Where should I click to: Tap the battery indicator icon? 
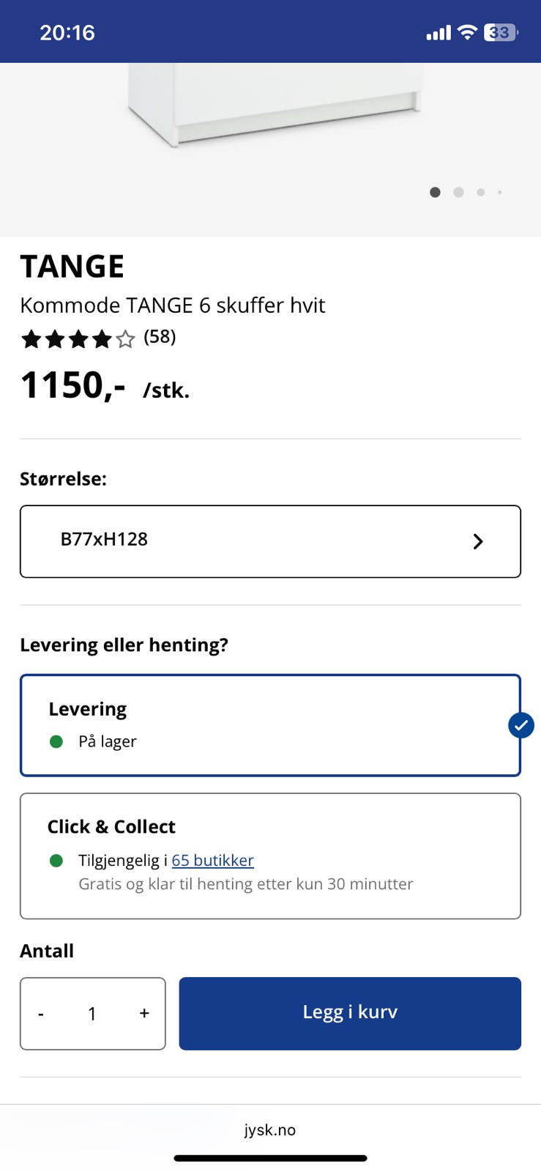click(x=501, y=32)
